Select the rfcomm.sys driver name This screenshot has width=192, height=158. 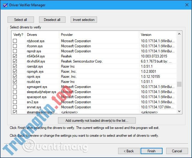coord(35,46)
